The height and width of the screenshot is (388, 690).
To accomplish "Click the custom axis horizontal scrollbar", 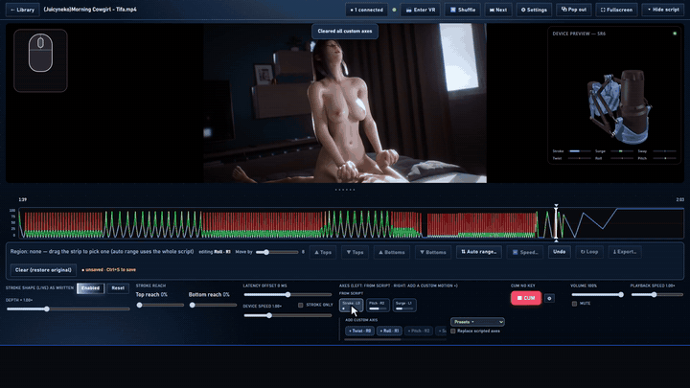I will (x=372, y=339).
